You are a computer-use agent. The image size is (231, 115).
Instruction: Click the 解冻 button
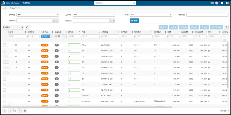[x=194, y=27]
